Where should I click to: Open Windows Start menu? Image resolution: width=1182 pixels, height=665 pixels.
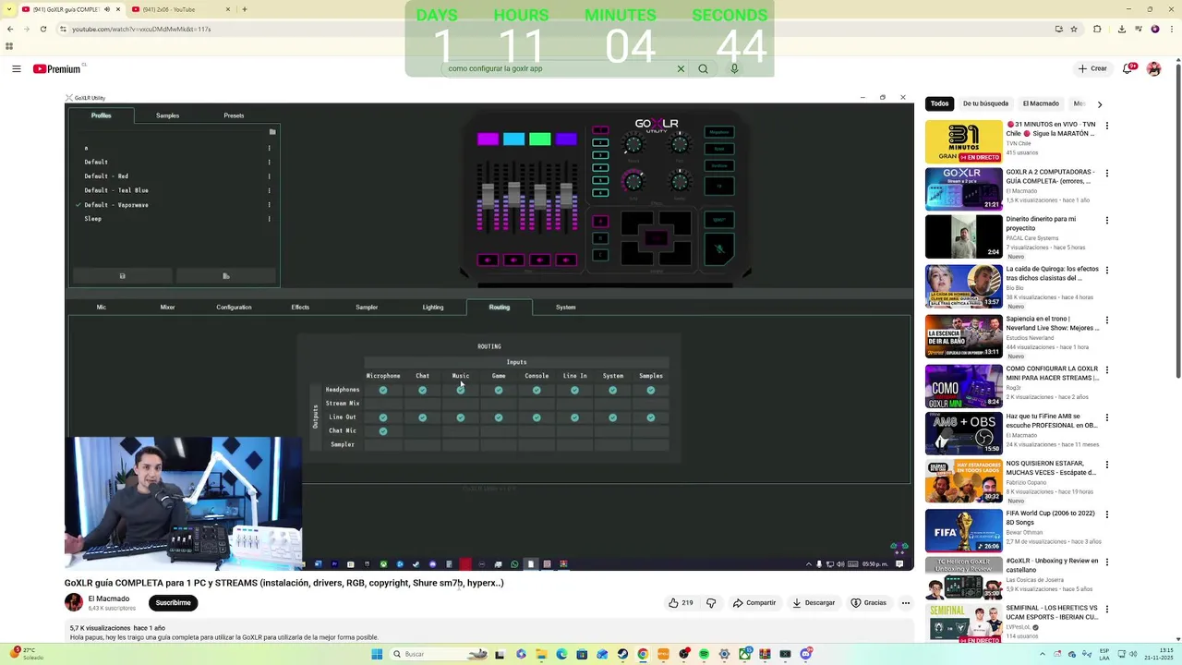point(377,654)
